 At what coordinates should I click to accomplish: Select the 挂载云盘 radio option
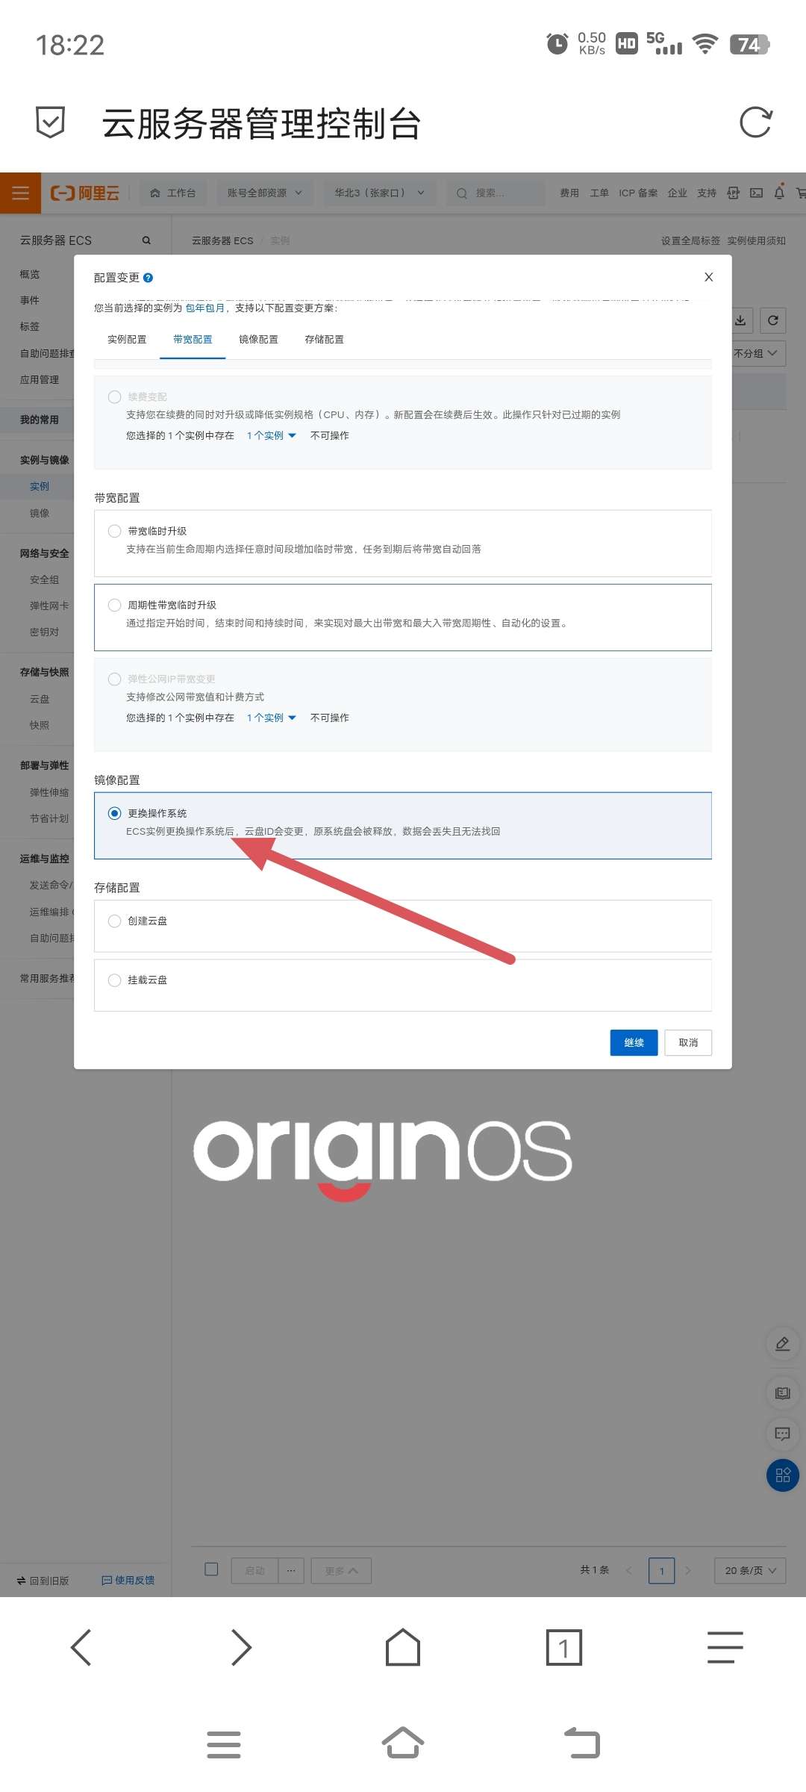pos(114,980)
